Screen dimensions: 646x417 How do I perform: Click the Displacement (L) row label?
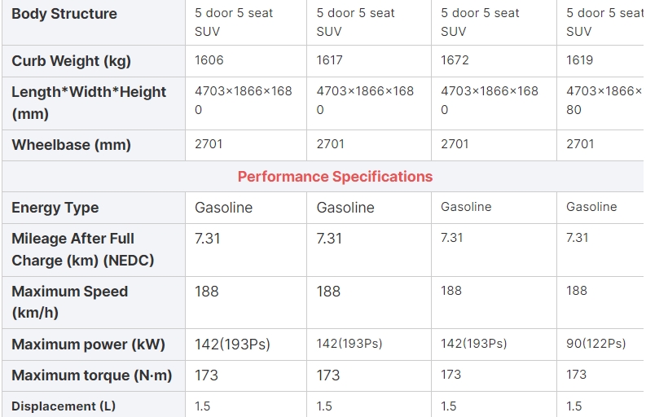point(64,406)
